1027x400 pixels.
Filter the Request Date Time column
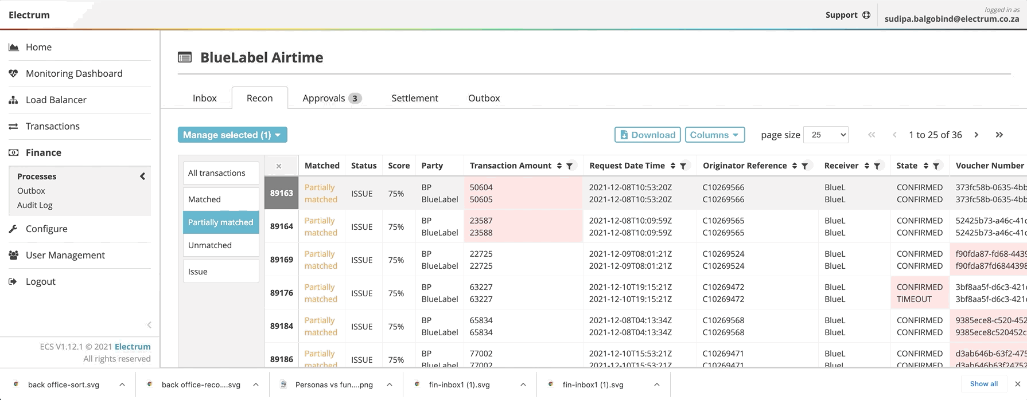683,166
